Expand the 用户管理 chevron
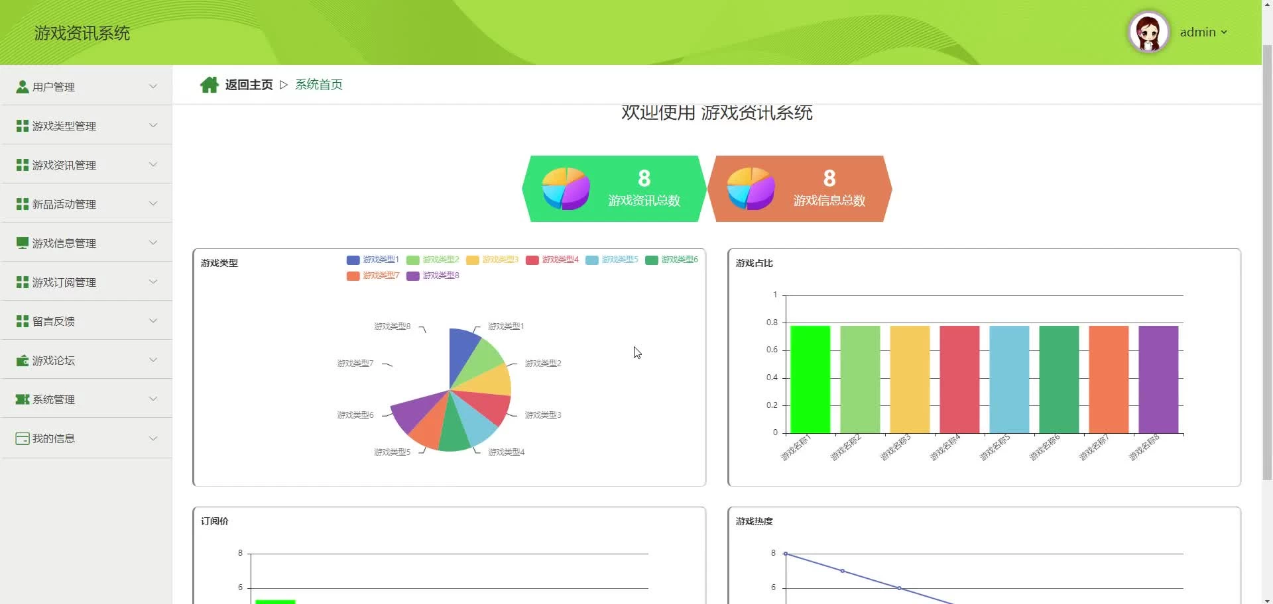 pyautogui.click(x=153, y=86)
